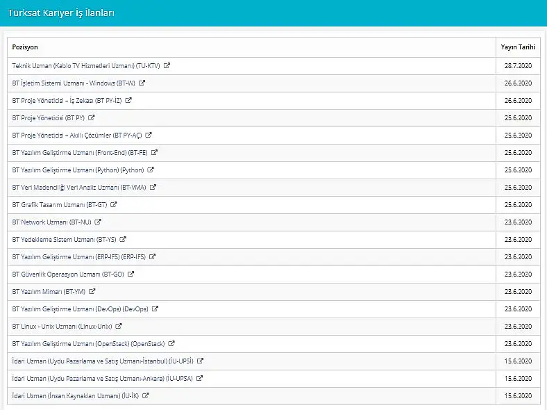Select BT Yedekleme Sistem Uzmanı job link
Screen dimensions: 547x410
(64, 240)
